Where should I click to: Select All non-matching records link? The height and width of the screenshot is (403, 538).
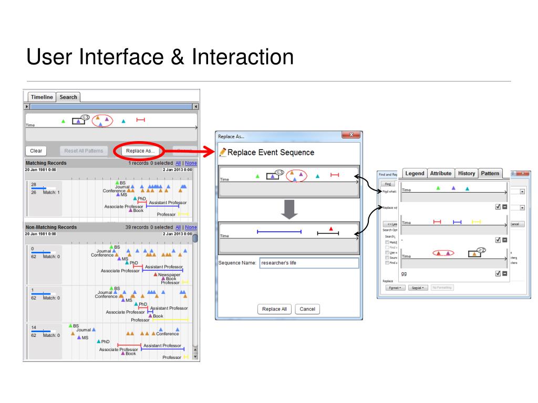[178, 227]
